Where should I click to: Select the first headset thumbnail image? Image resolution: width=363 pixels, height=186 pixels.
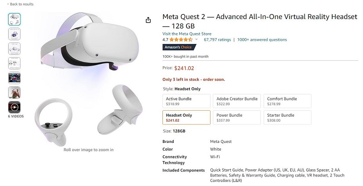(x=15, y=19)
